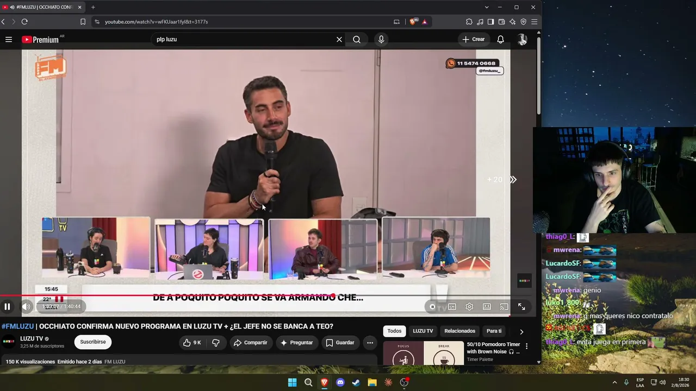Show more filter chips with the arrow
The image size is (696, 391).
(x=521, y=331)
